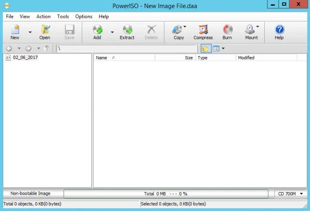Sort by the Size column header
The height and width of the screenshot is (211, 310).
175,58
